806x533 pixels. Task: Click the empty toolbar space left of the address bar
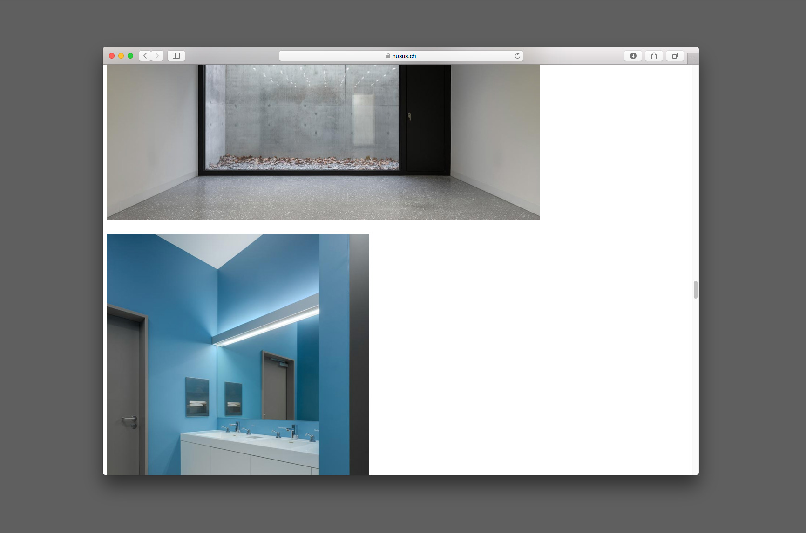(232, 56)
